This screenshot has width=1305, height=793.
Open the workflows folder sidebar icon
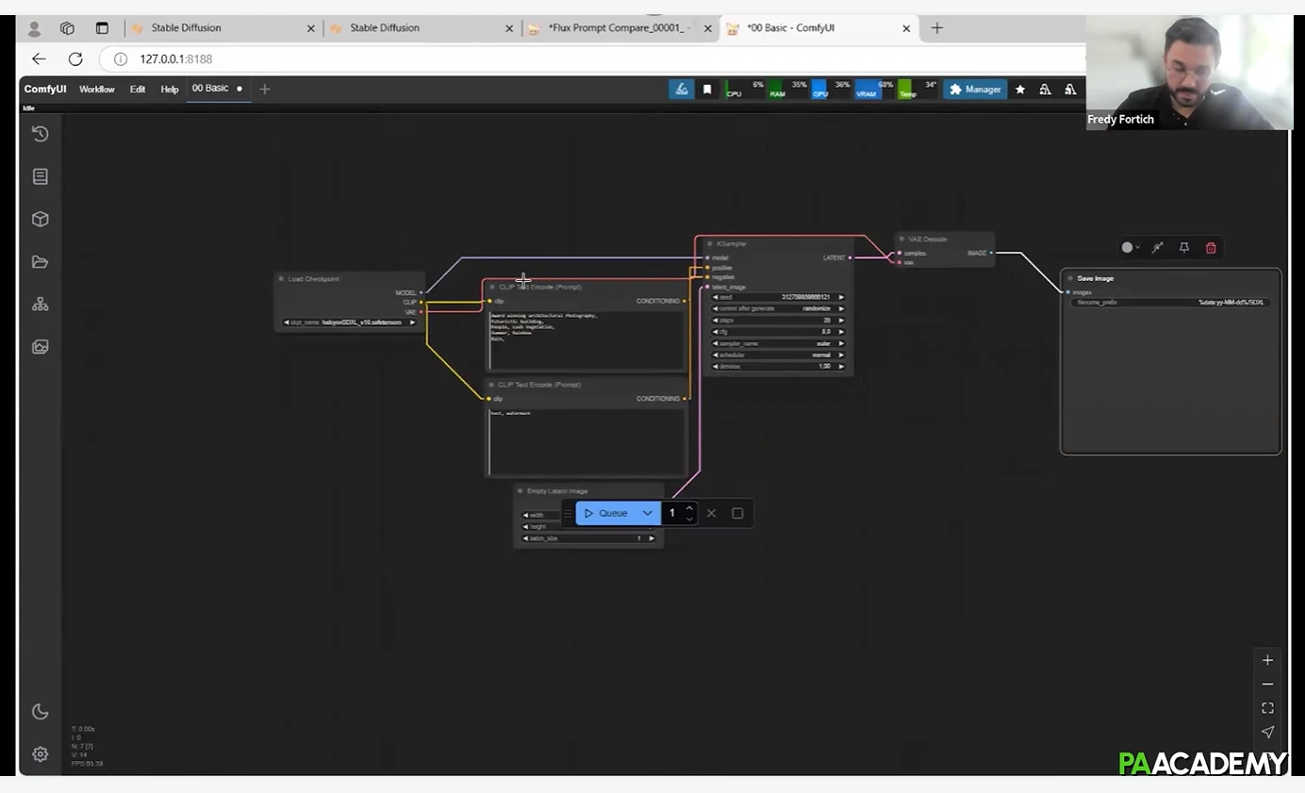[40, 262]
